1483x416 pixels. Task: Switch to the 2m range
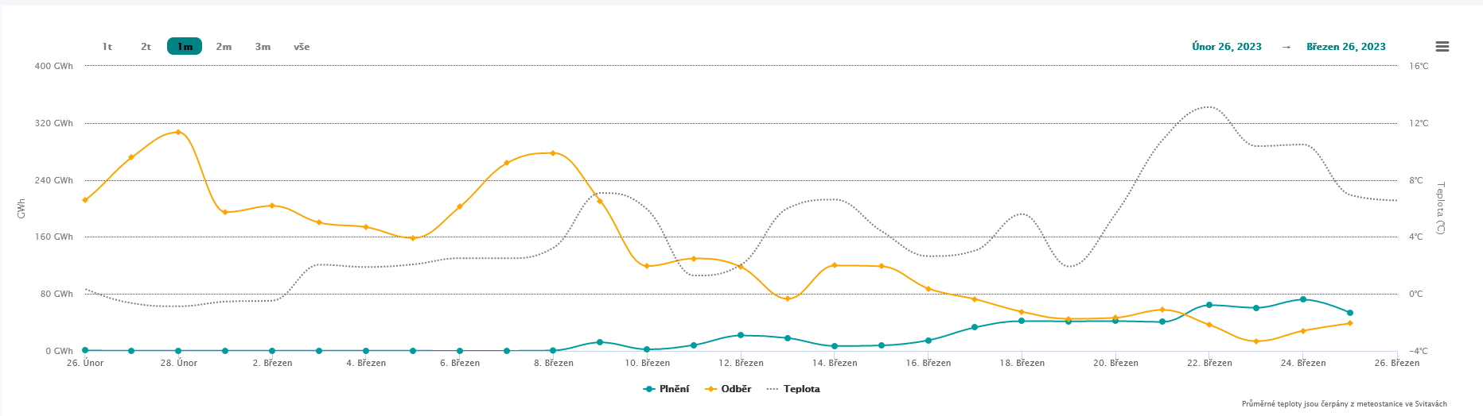pyautogui.click(x=224, y=47)
